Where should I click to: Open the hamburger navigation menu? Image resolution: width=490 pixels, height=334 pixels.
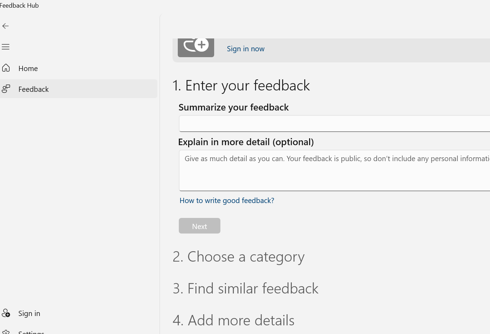[x=6, y=47]
